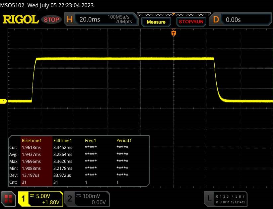Click the FallTime1 current value 3.3452ms
Screen dimensions: 273x209
(x=63, y=148)
